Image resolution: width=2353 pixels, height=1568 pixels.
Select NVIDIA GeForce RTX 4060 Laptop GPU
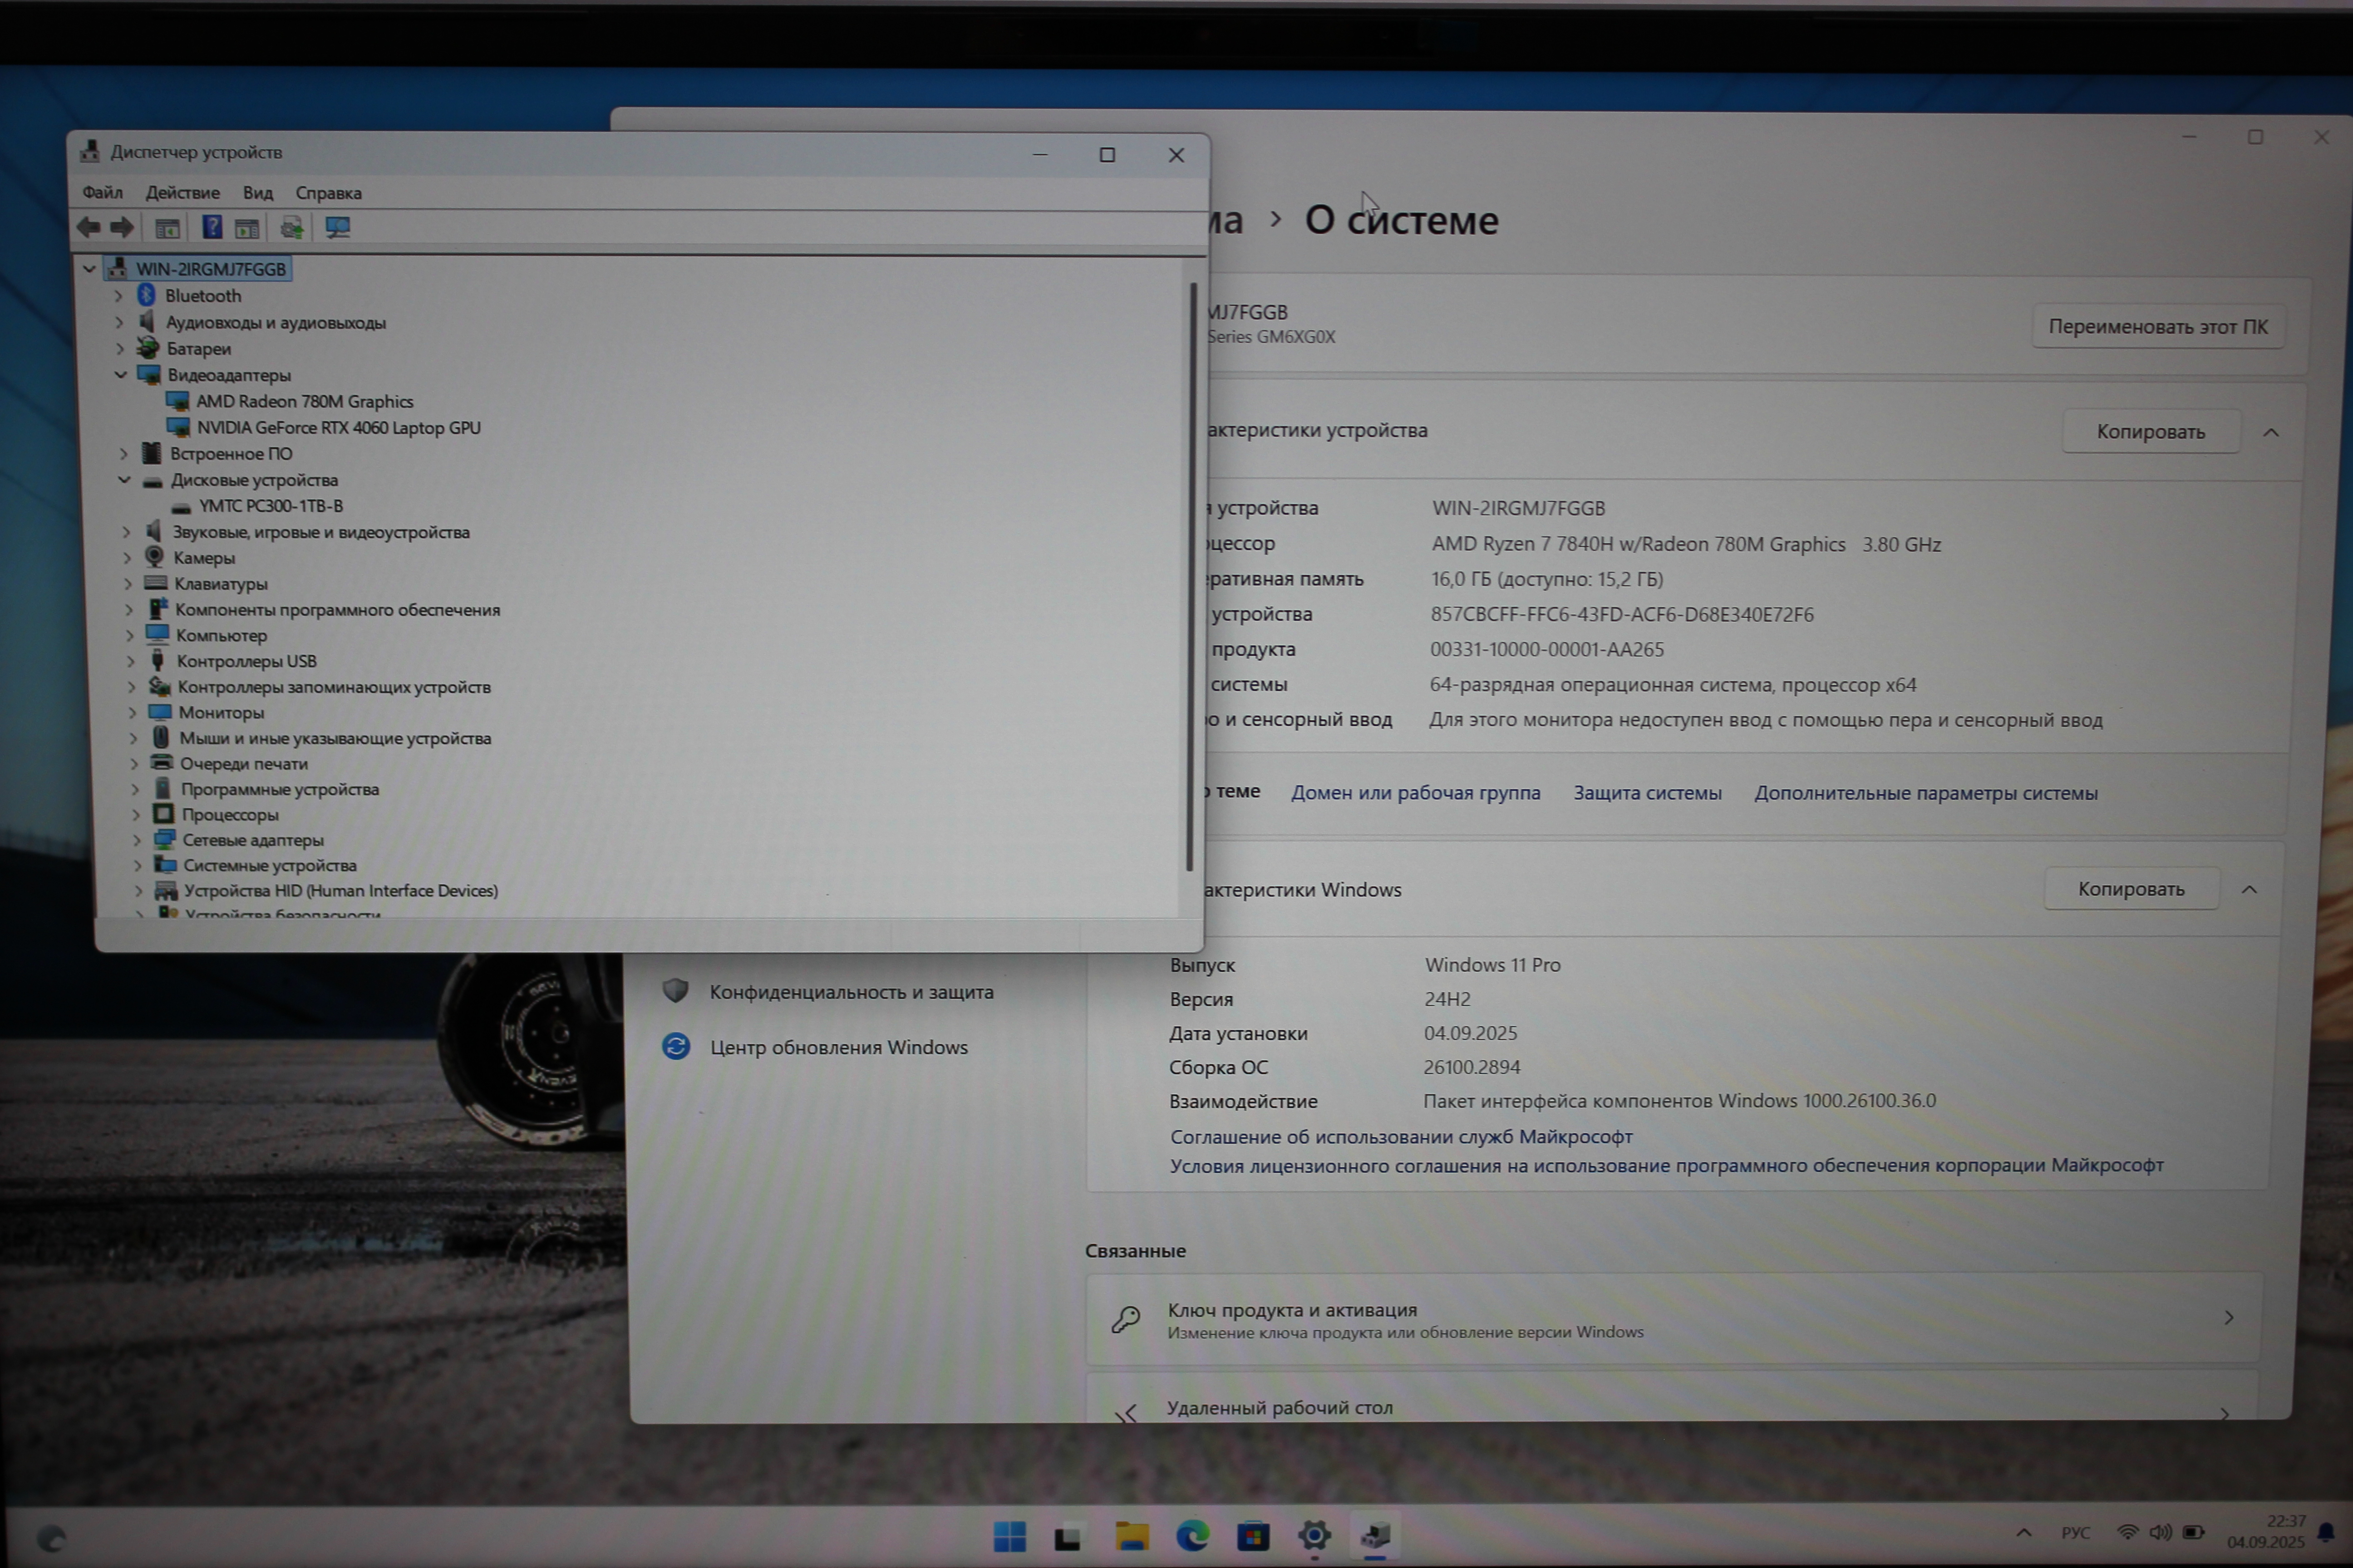(338, 428)
